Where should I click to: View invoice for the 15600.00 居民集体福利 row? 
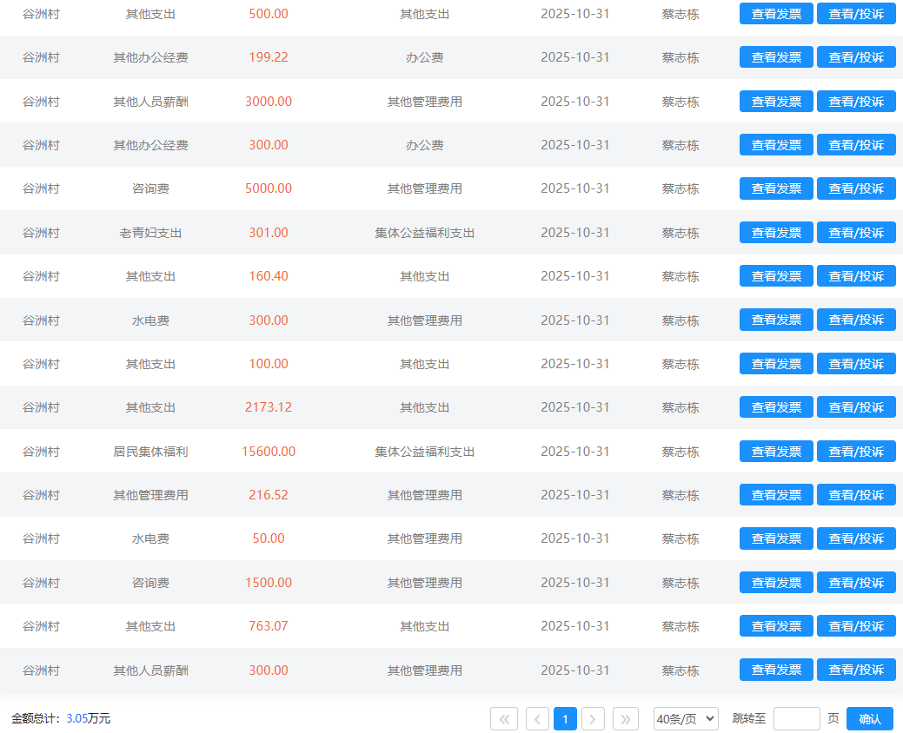776,452
